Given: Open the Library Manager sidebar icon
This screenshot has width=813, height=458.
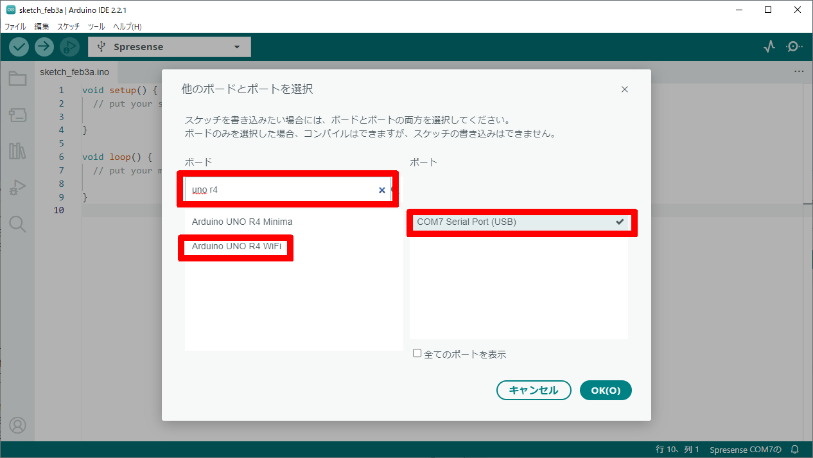Looking at the screenshot, I should [x=17, y=151].
